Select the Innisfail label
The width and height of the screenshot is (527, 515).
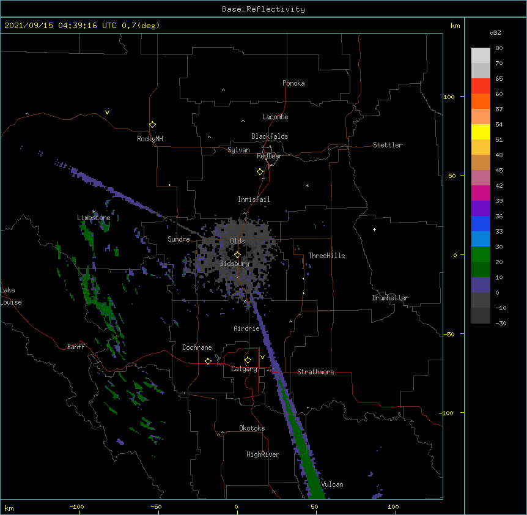pos(254,199)
